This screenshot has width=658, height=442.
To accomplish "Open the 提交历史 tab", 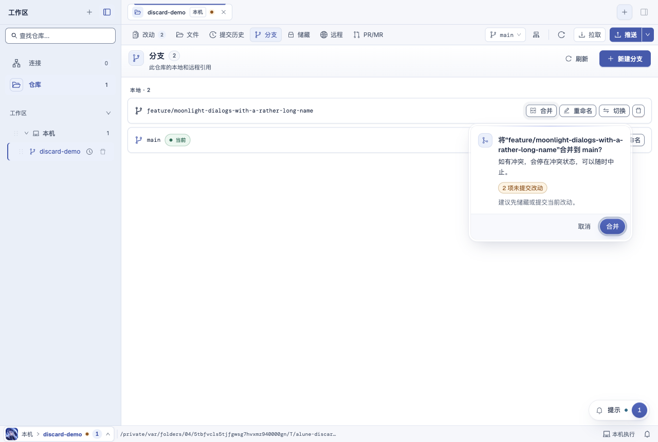I will tap(227, 35).
